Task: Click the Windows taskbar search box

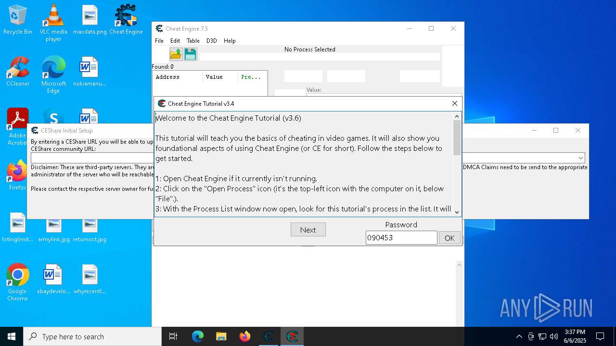Action: (x=92, y=336)
